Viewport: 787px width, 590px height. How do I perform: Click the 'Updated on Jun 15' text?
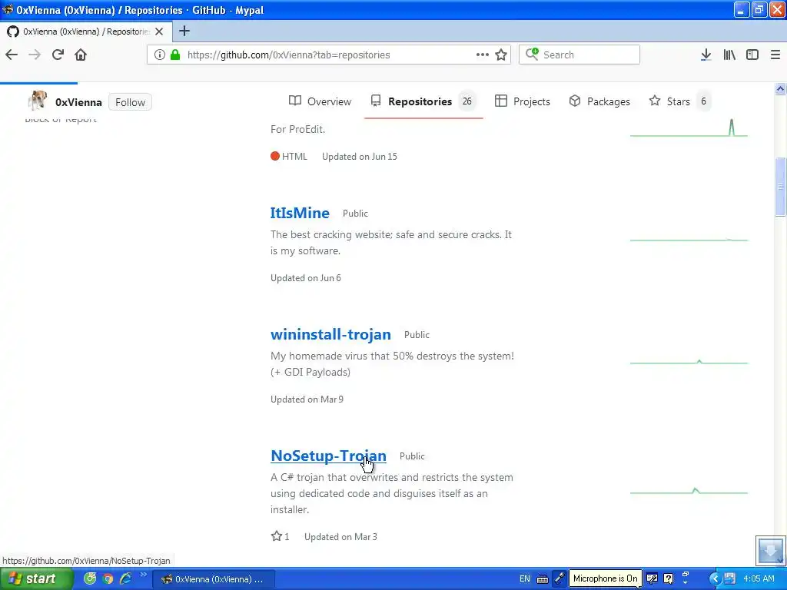360,157
